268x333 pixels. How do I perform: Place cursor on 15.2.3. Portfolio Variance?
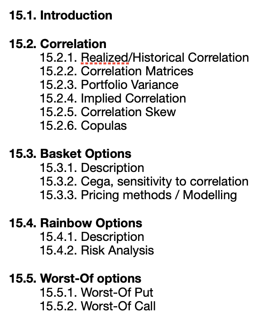[109, 85]
